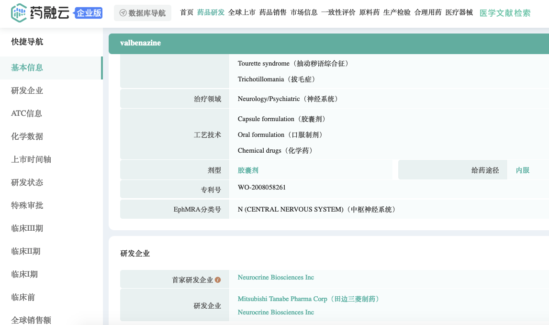Viewport: 549px width, 325px height.
Task: Jump to 临床II期 in the sidebar
Action: click(x=25, y=251)
